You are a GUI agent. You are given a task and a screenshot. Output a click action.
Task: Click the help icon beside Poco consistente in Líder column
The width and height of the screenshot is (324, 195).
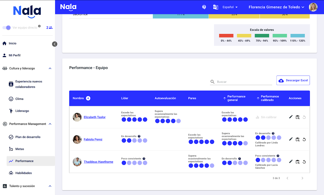[x=144, y=159]
